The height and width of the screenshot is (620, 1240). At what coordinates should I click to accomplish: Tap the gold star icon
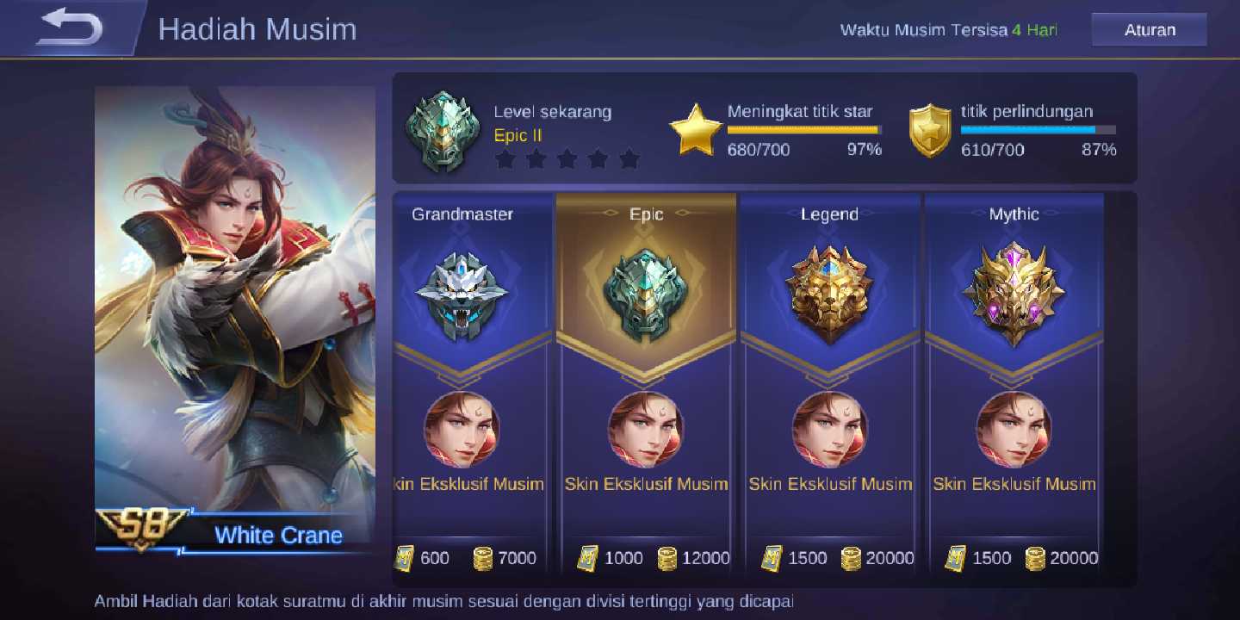pyautogui.click(x=696, y=131)
